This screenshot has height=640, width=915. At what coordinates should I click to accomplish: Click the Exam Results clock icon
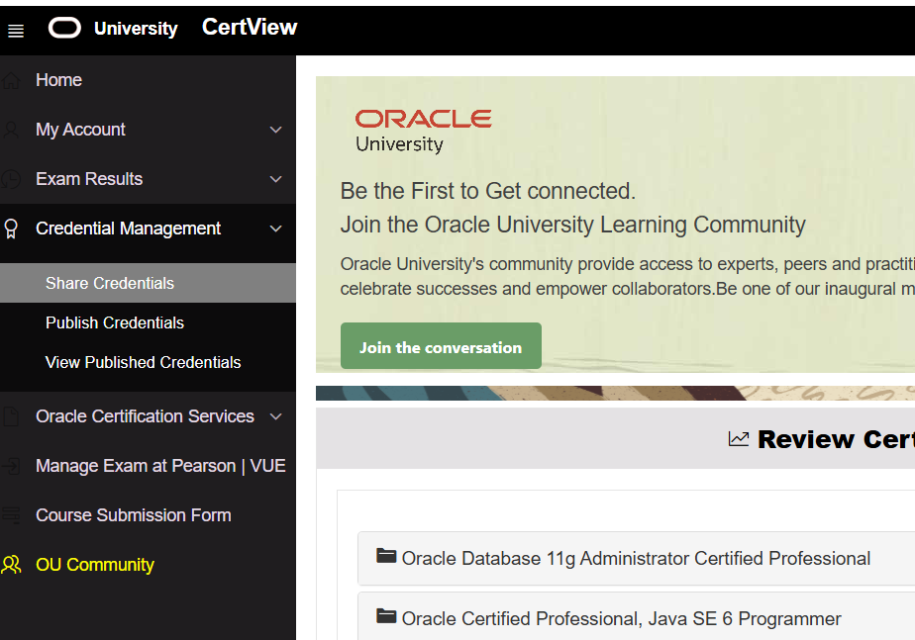(11, 179)
